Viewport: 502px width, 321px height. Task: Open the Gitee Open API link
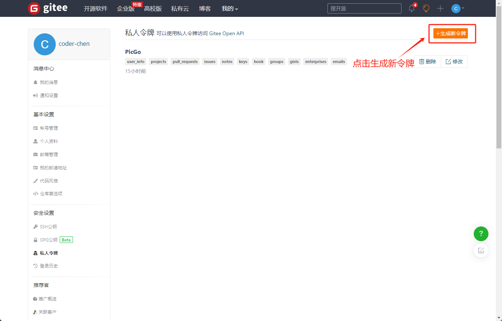227,33
